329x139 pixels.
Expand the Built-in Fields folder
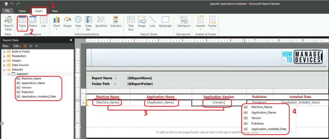tap(4, 52)
